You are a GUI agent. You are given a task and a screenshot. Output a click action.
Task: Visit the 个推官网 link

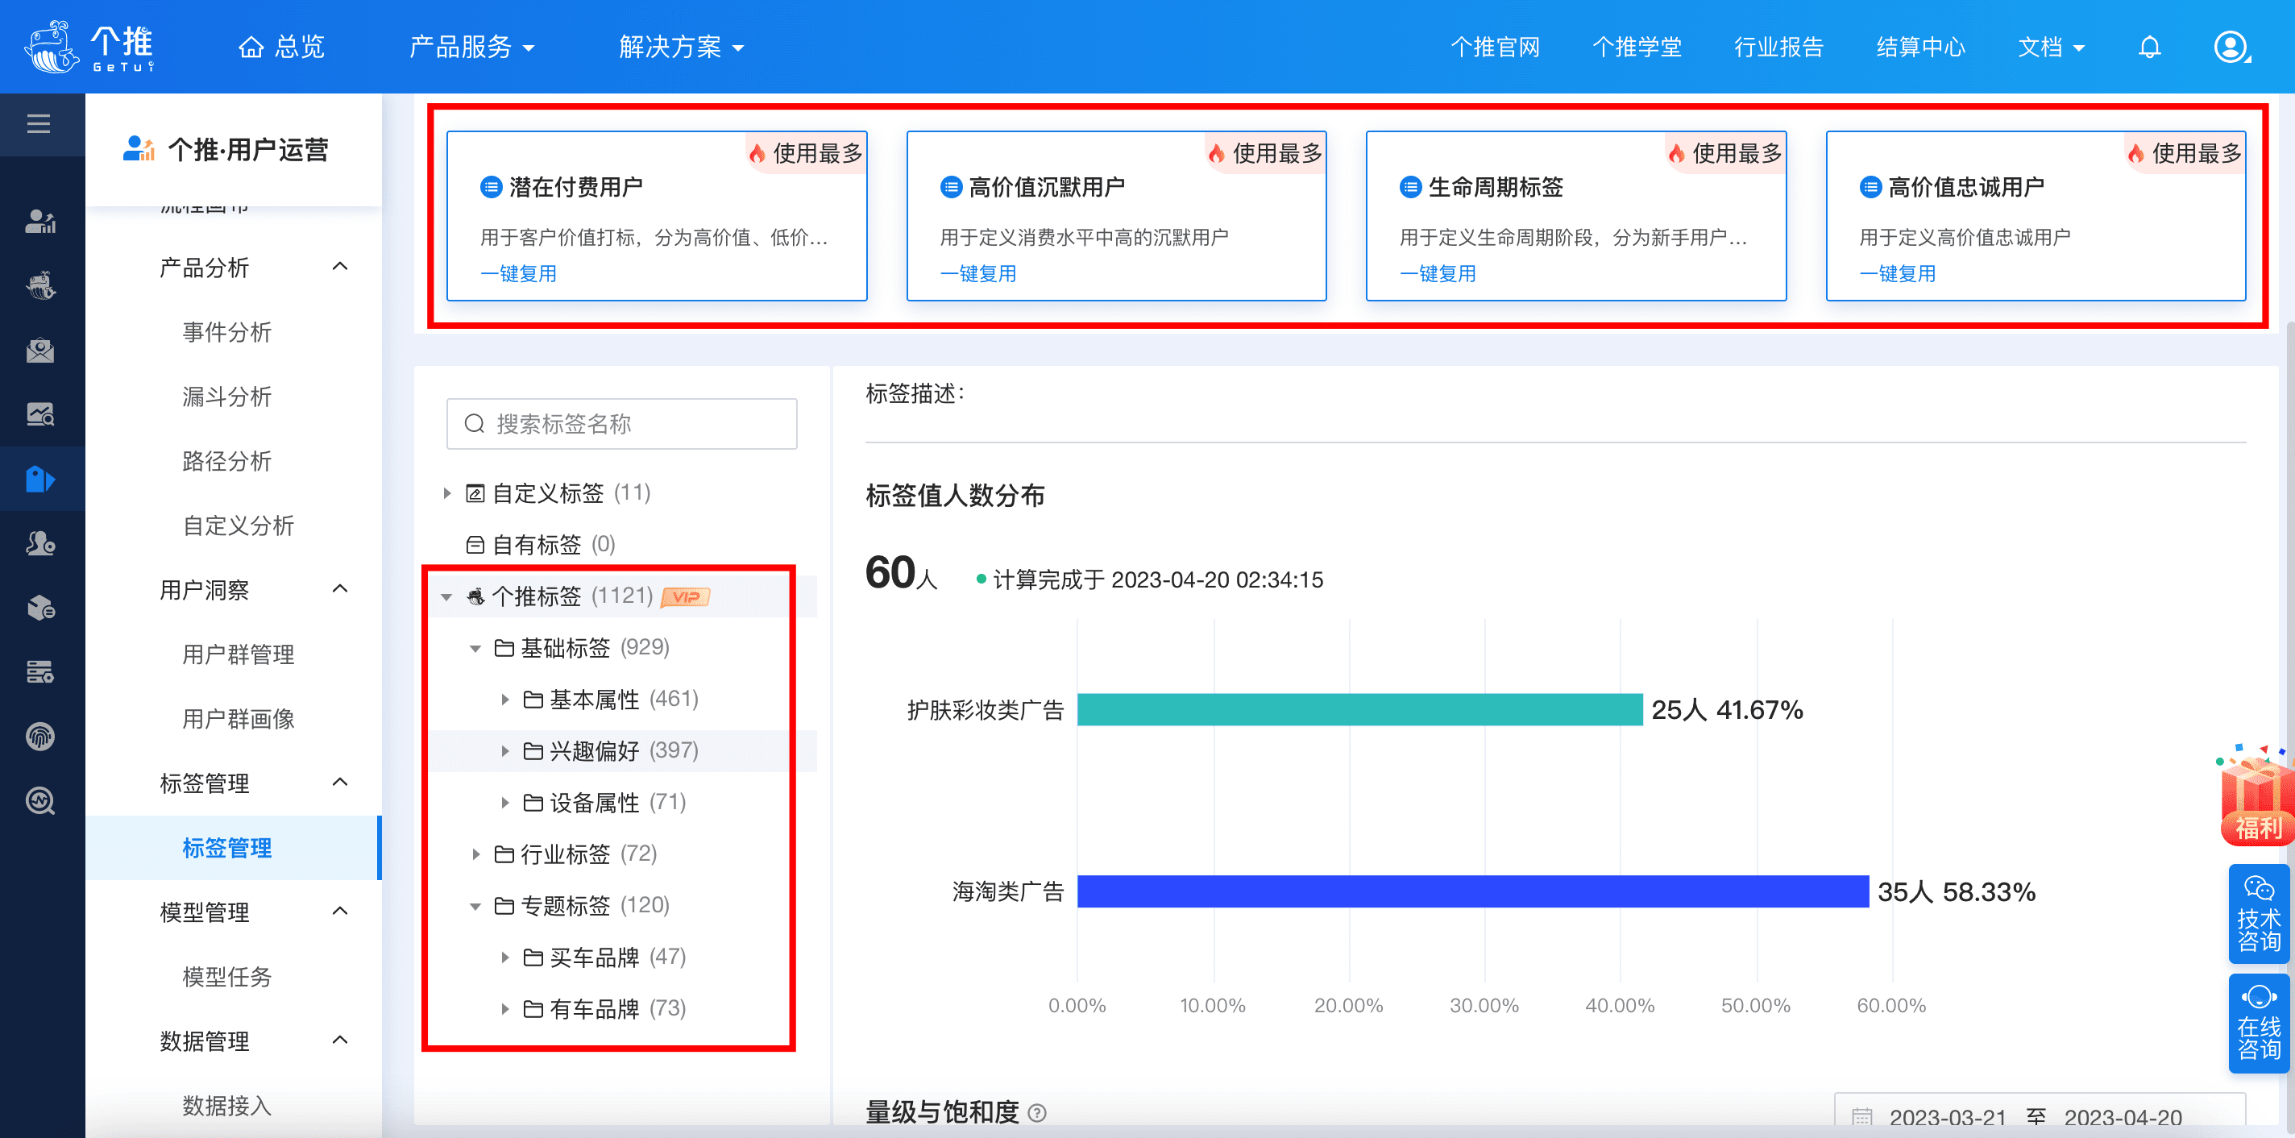pyautogui.click(x=1495, y=46)
